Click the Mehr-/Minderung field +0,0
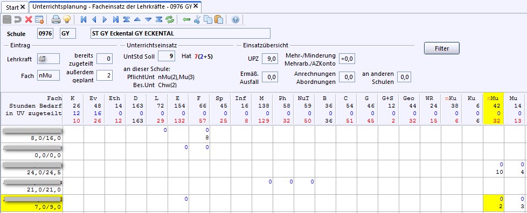Viewport: 527px width, 213px height. point(347,59)
